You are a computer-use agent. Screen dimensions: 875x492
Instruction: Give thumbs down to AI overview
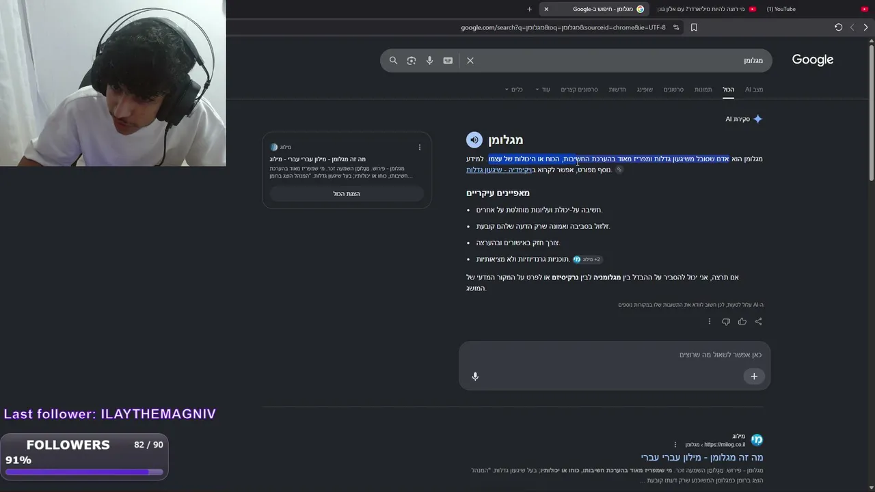click(726, 321)
